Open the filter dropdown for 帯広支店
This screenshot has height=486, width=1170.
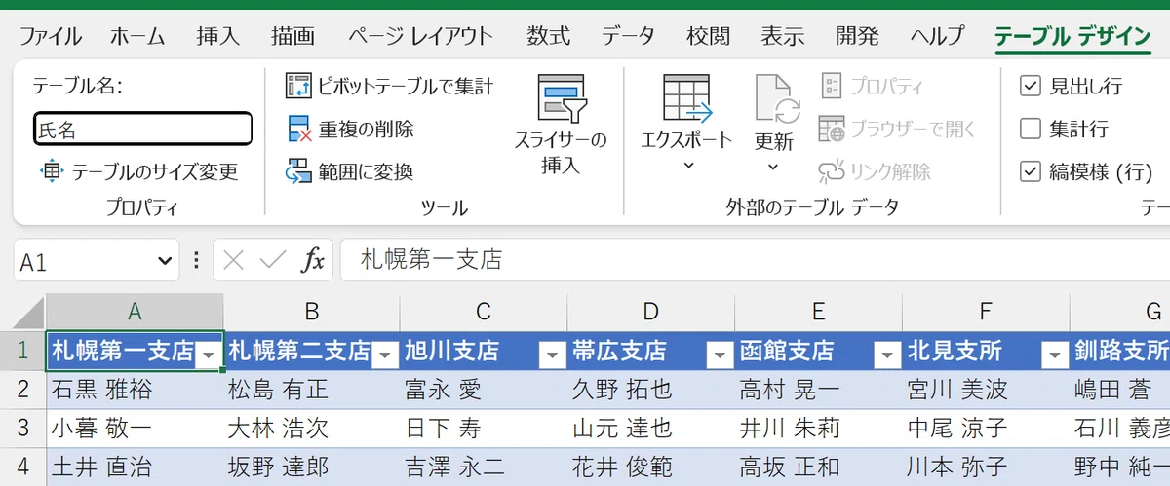pos(721,356)
